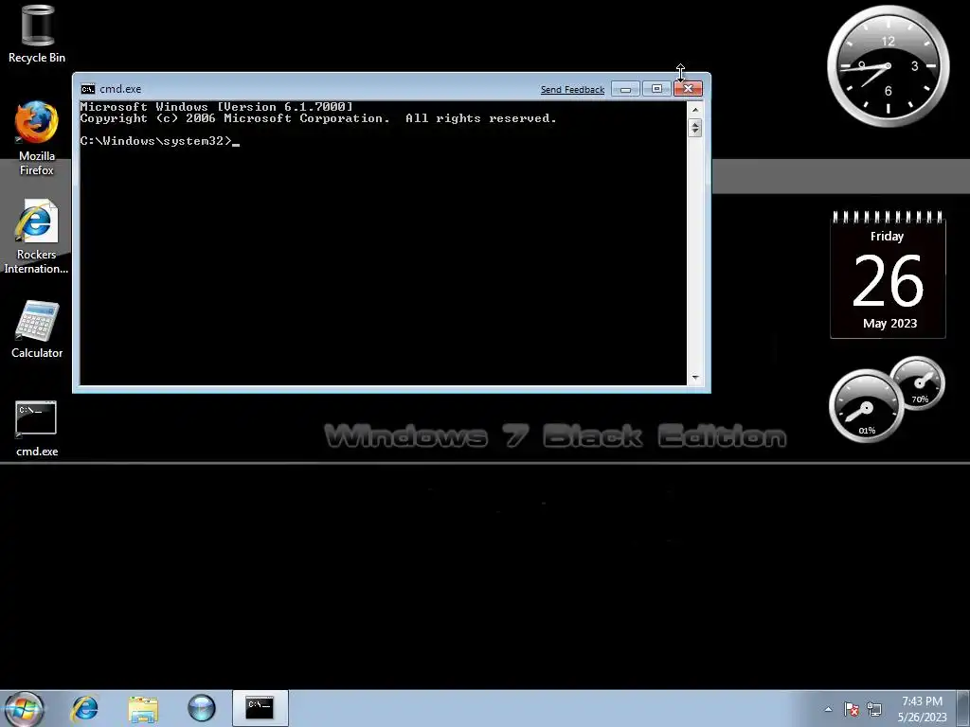Select the Mozilla Firefox desktop shortcut
The height and width of the screenshot is (727, 970).
37,139
